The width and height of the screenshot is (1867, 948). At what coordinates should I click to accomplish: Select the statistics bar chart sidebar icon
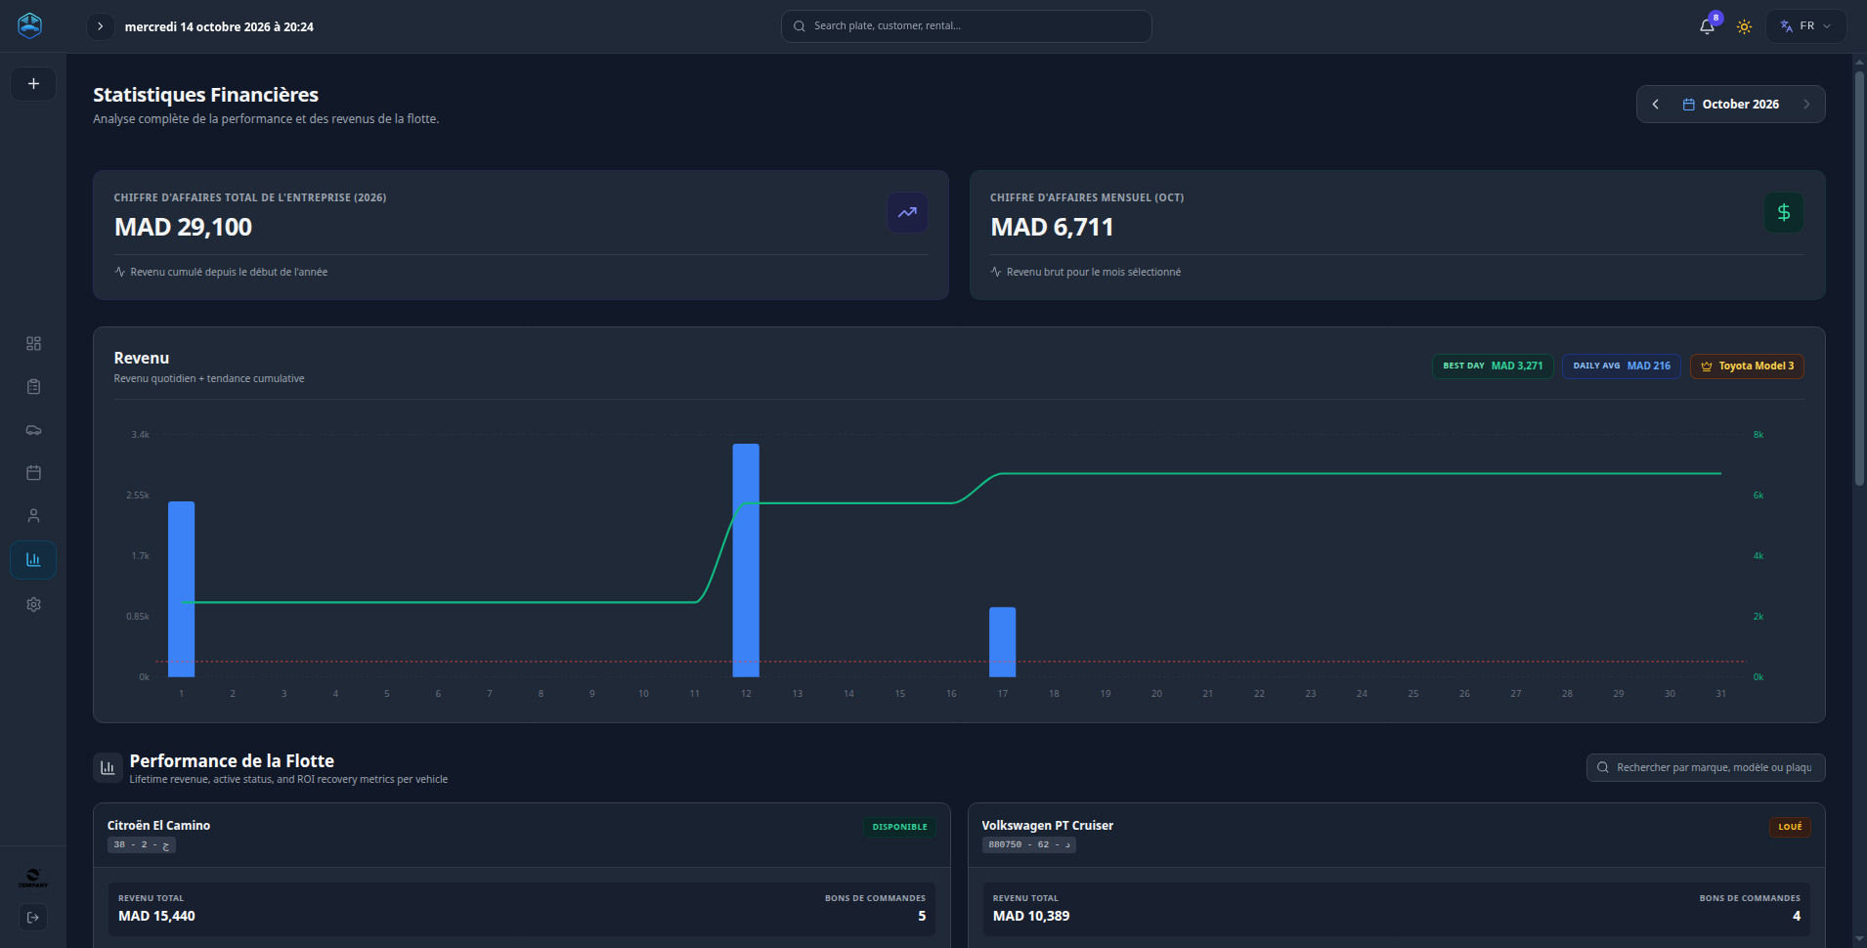[x=33, y=560]
